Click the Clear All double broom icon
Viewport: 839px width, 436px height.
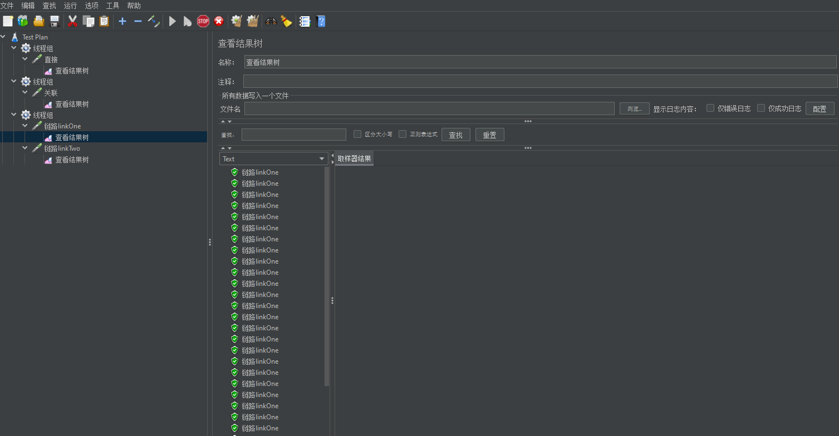(x=253, y=21)
